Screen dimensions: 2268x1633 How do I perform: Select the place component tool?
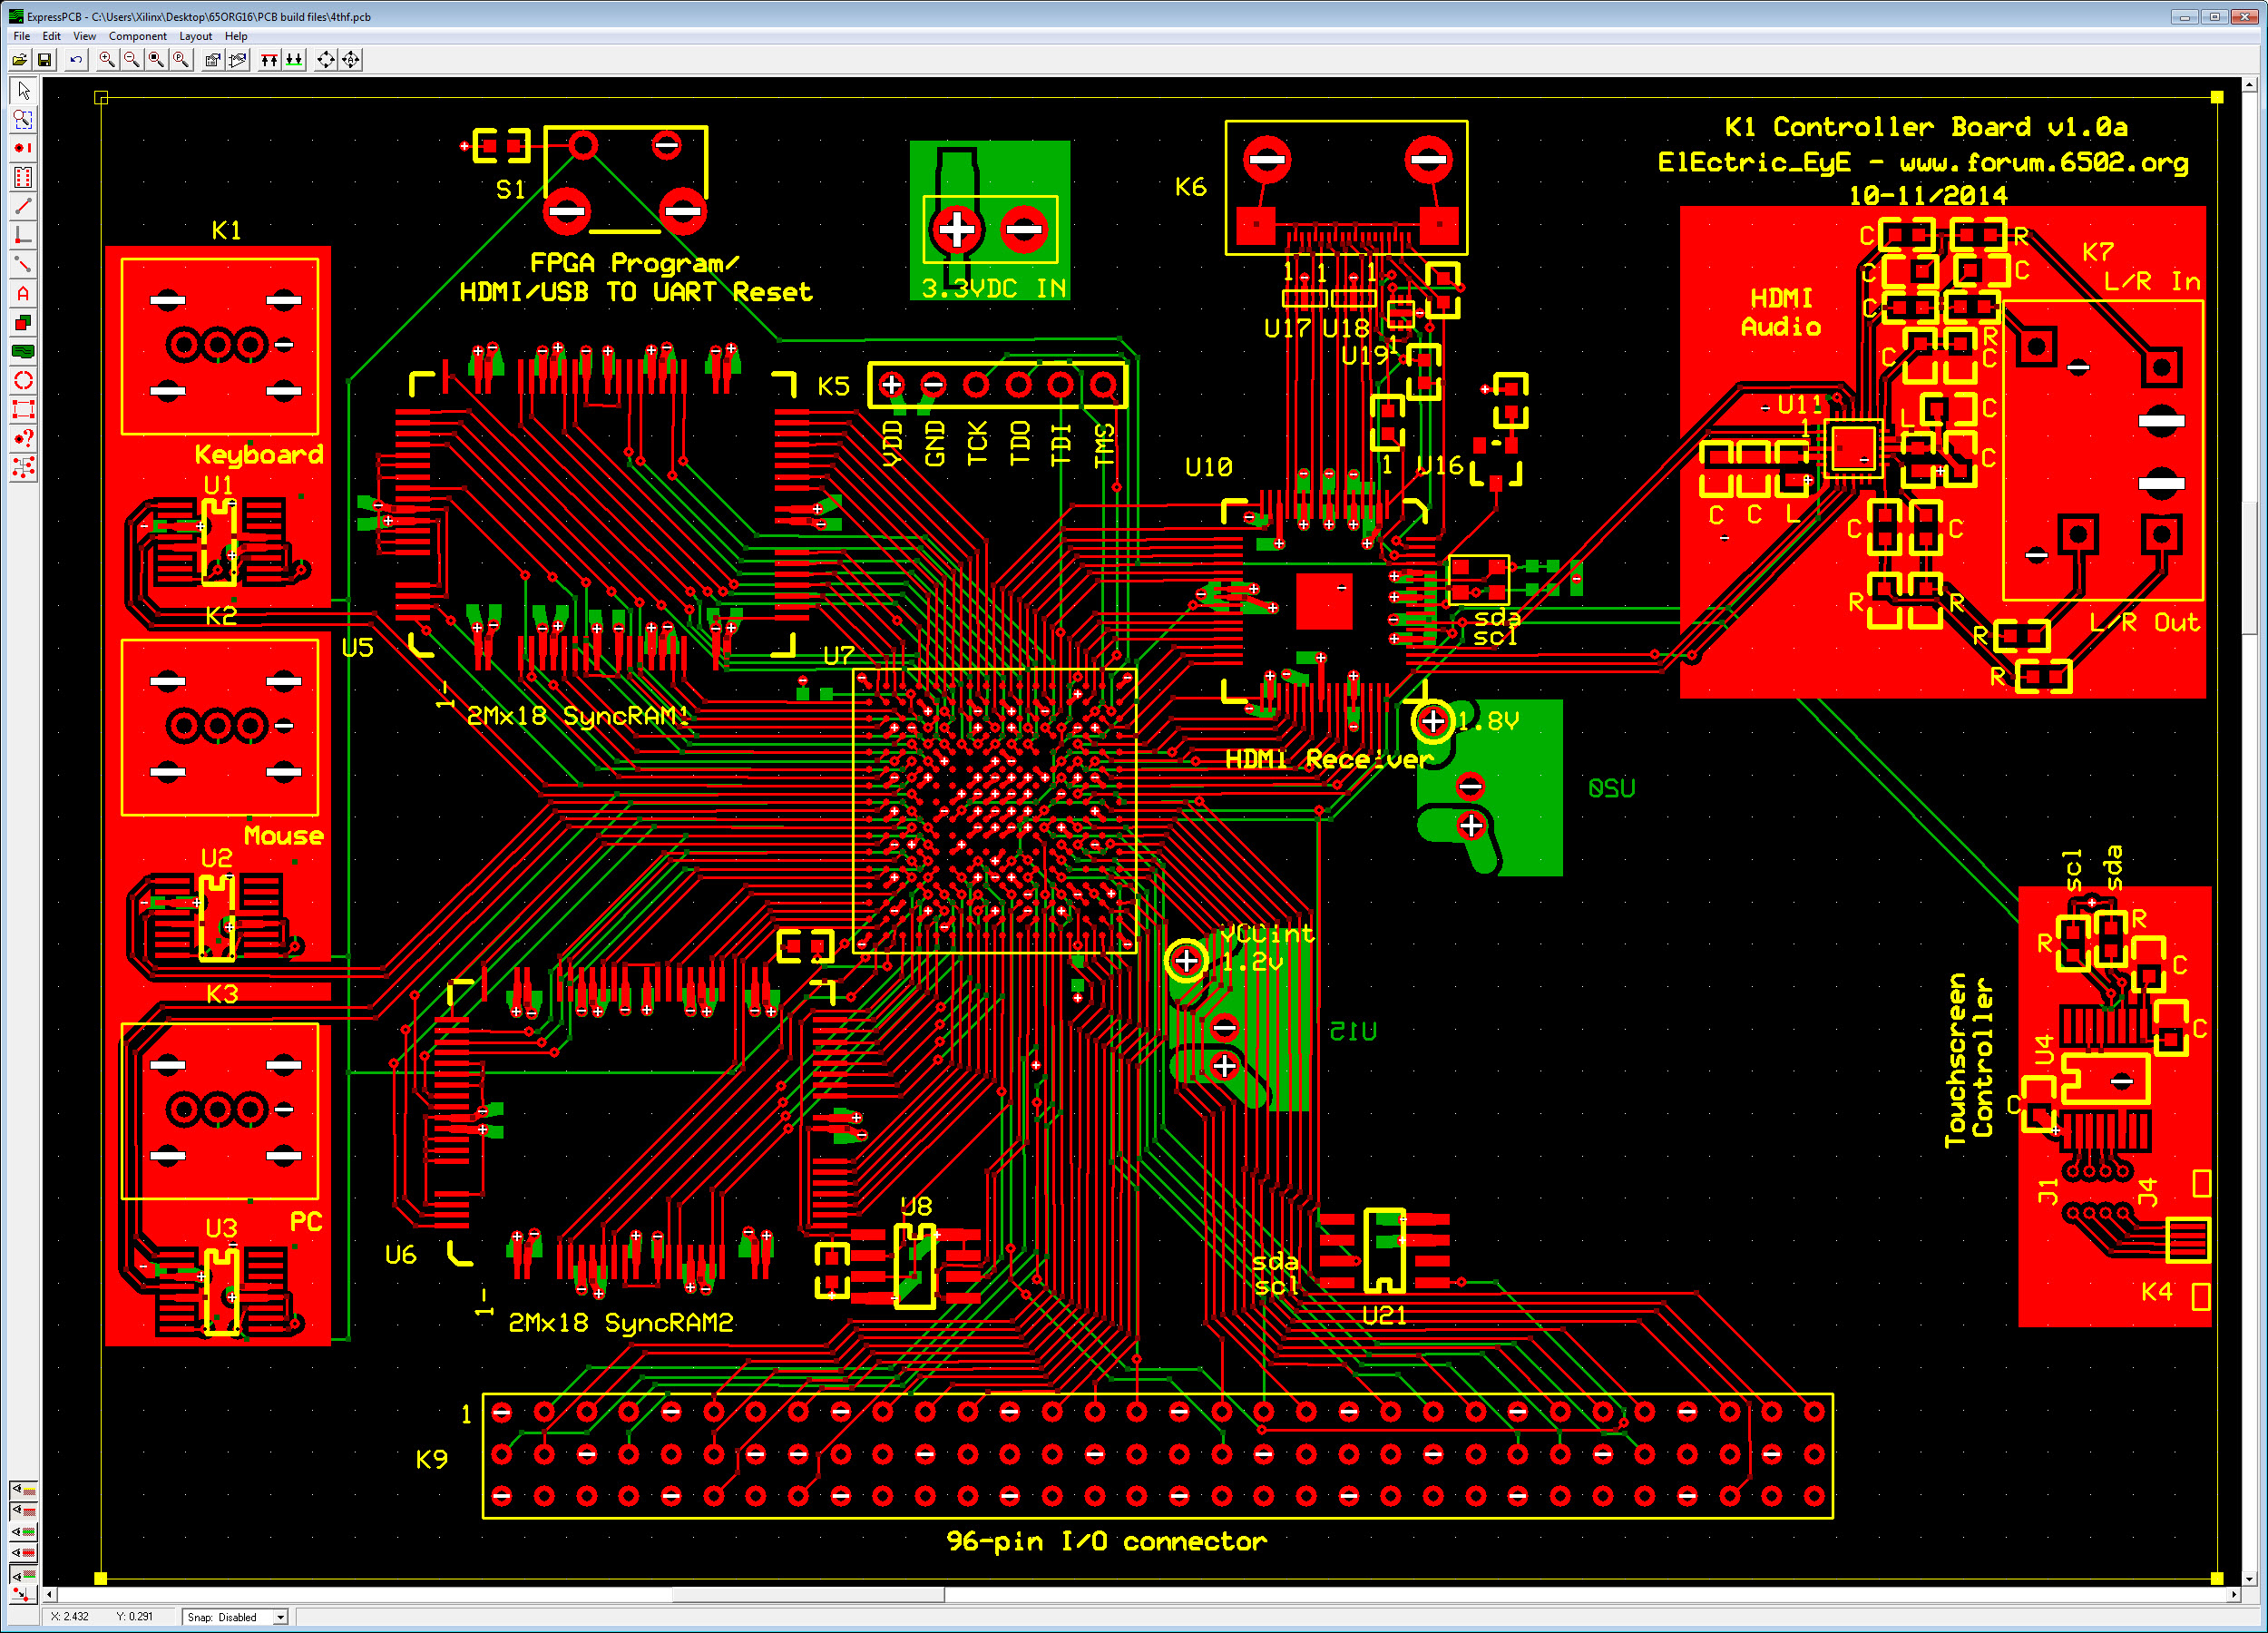[23, 177]
